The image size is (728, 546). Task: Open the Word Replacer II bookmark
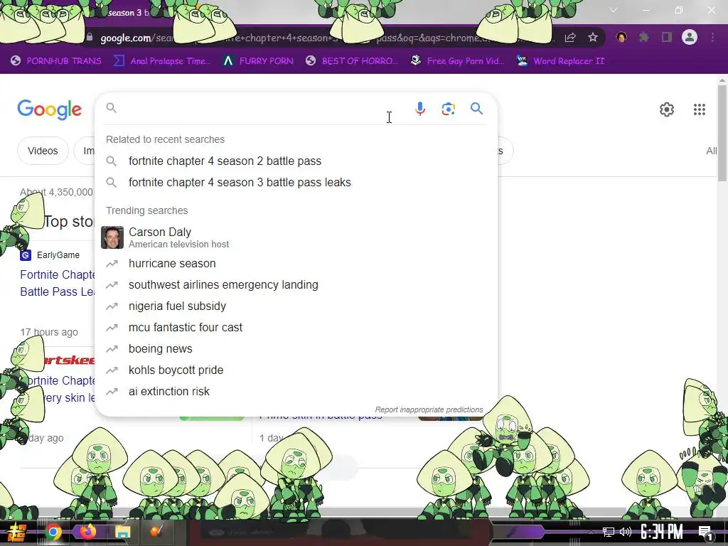point(560,61)
